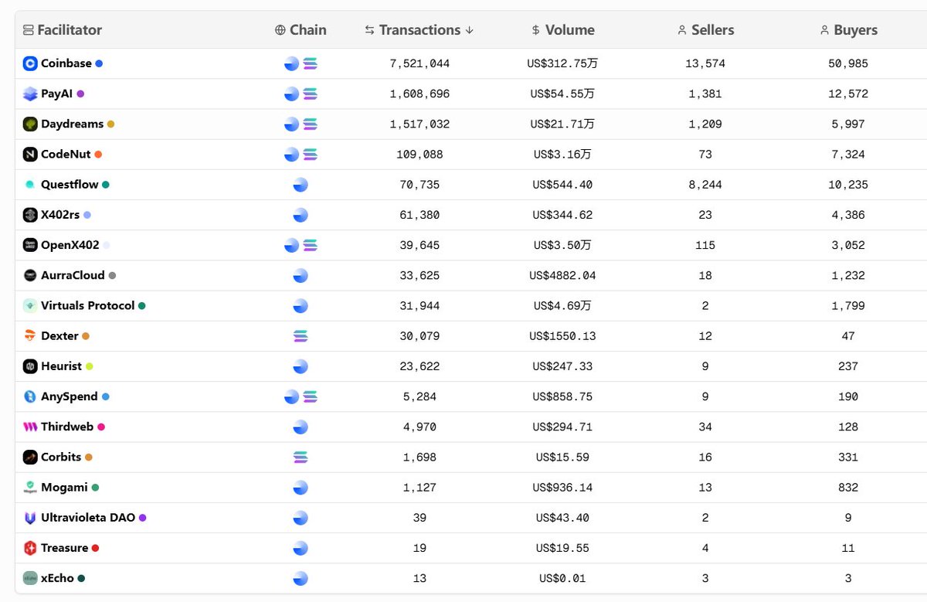Select Corbits transactions 1,698
Screen dimensions: 927x602
(x=419, y=457)
